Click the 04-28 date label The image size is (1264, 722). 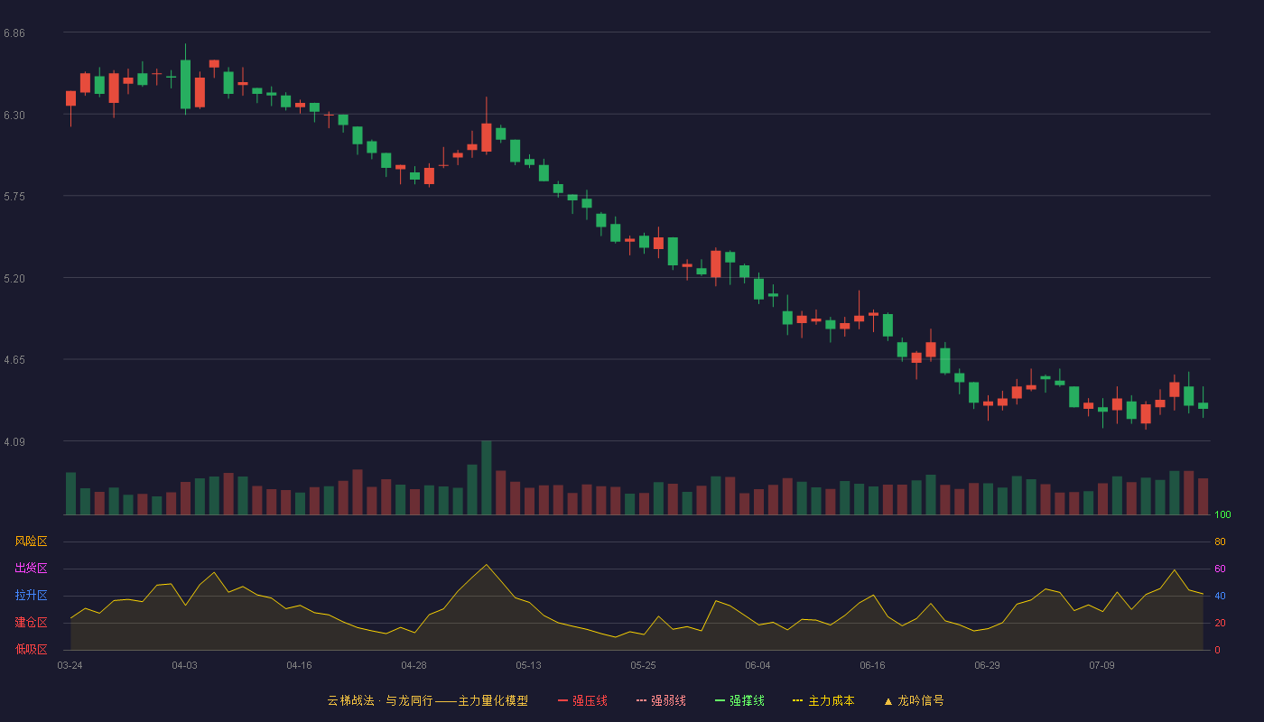[x=414, y=665]
